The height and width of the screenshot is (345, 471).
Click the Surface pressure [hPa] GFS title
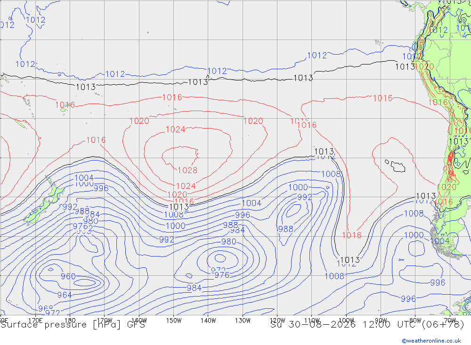click(73, 325)
